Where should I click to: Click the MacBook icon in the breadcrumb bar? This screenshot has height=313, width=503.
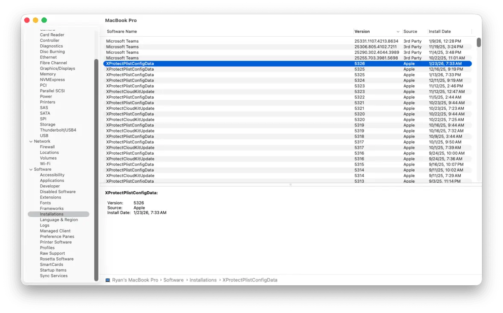[107, 280]
